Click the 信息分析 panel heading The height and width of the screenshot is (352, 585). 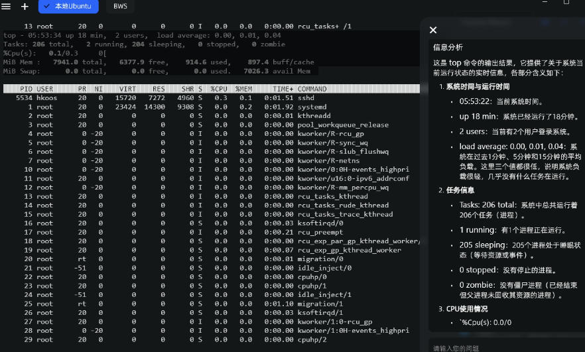coord(448,48)
